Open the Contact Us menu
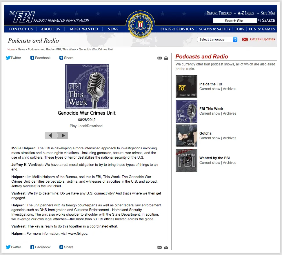282x255 pixels. [21, 29]
